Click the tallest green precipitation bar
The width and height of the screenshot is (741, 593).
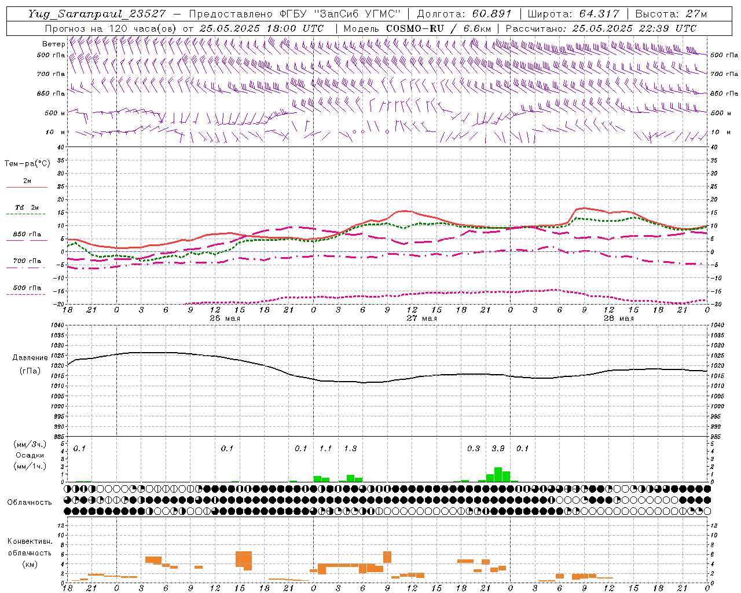point(498,474)
